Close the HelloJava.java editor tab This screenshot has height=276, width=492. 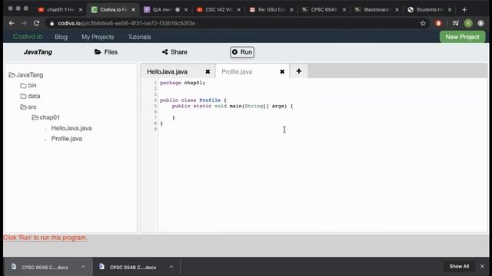(208, 71)
